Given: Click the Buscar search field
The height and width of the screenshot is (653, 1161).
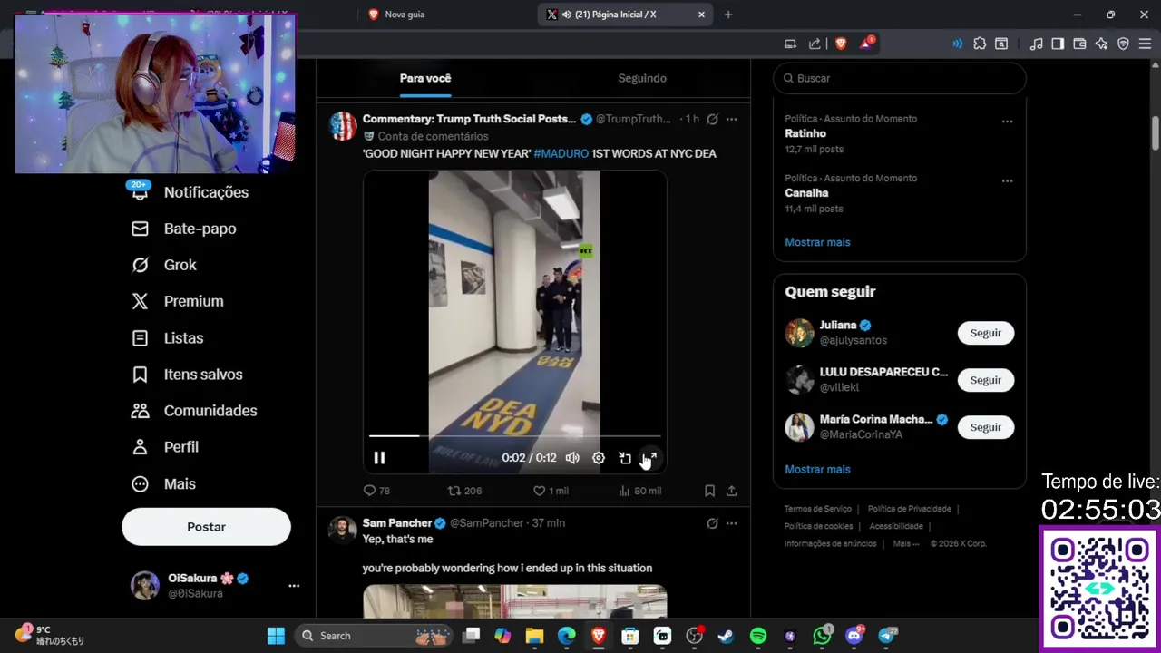Looking at the screenshot, I should [x=900, y=78].
